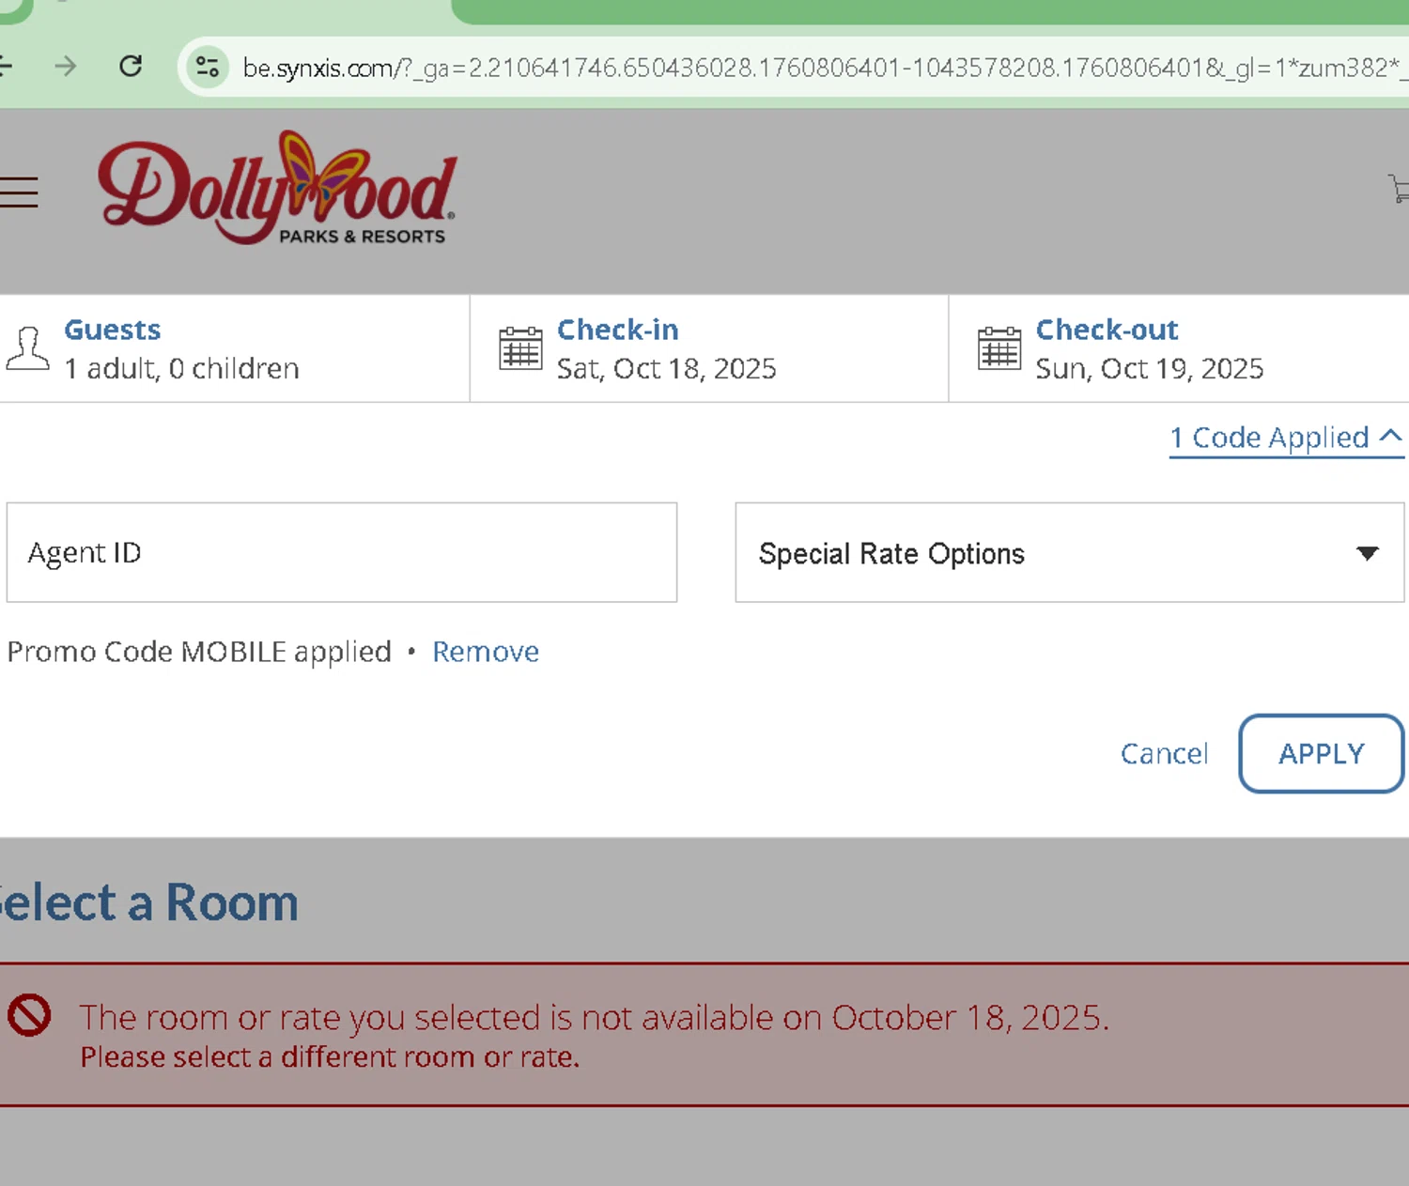Click the Dollywood Parks & Resorts logo
This screenshot has width=1409, height=1186.
click(277, 188)
